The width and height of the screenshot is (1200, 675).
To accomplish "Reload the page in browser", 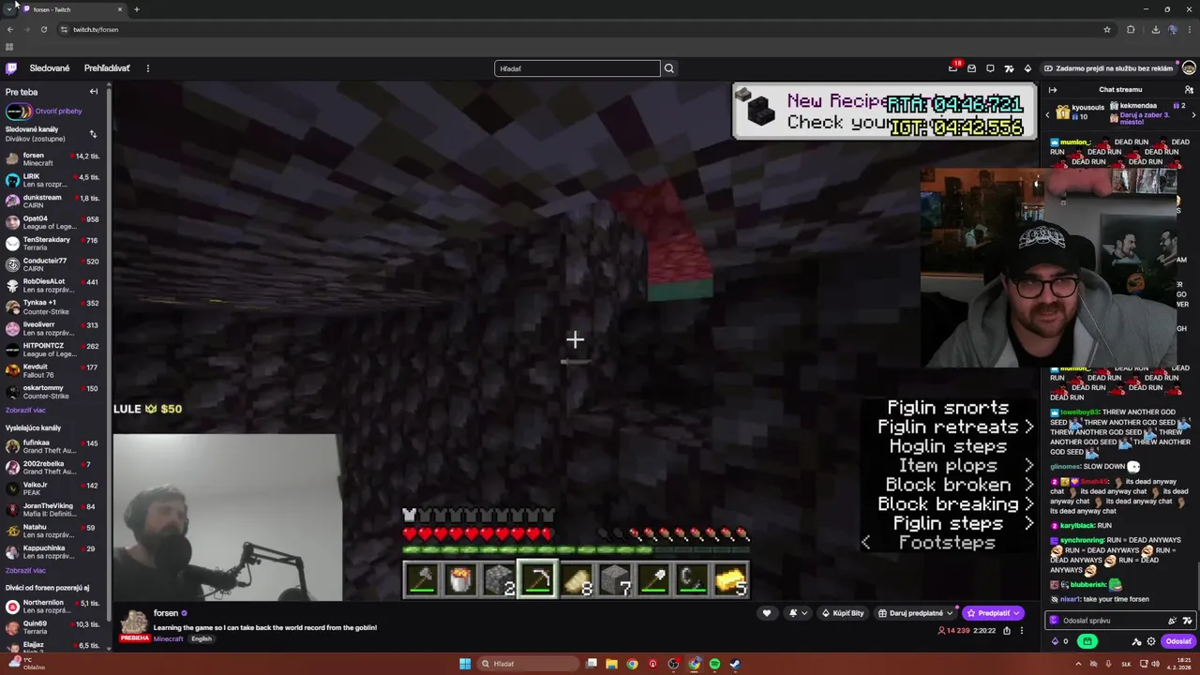I will pyautogui.click(x=43, y=29).
